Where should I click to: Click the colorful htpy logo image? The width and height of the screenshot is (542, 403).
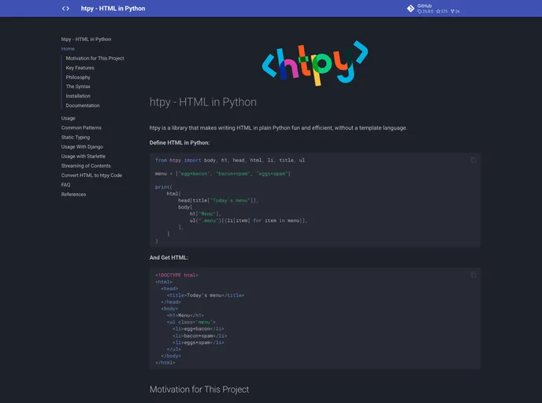coord(315,63)
